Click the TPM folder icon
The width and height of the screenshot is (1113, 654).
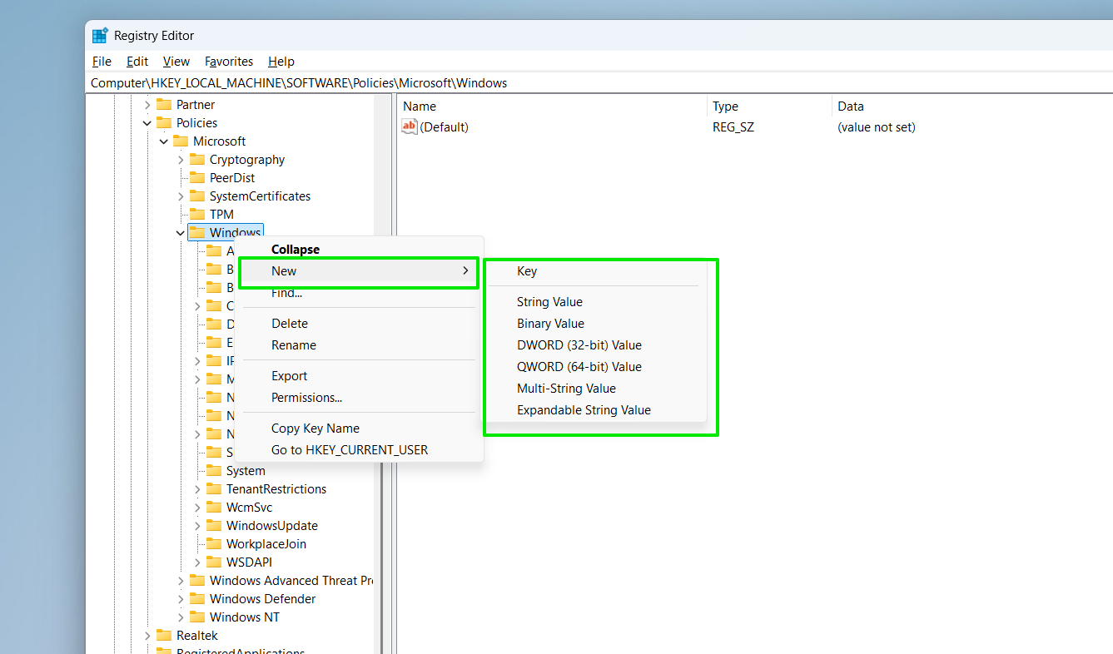point(197,215)
